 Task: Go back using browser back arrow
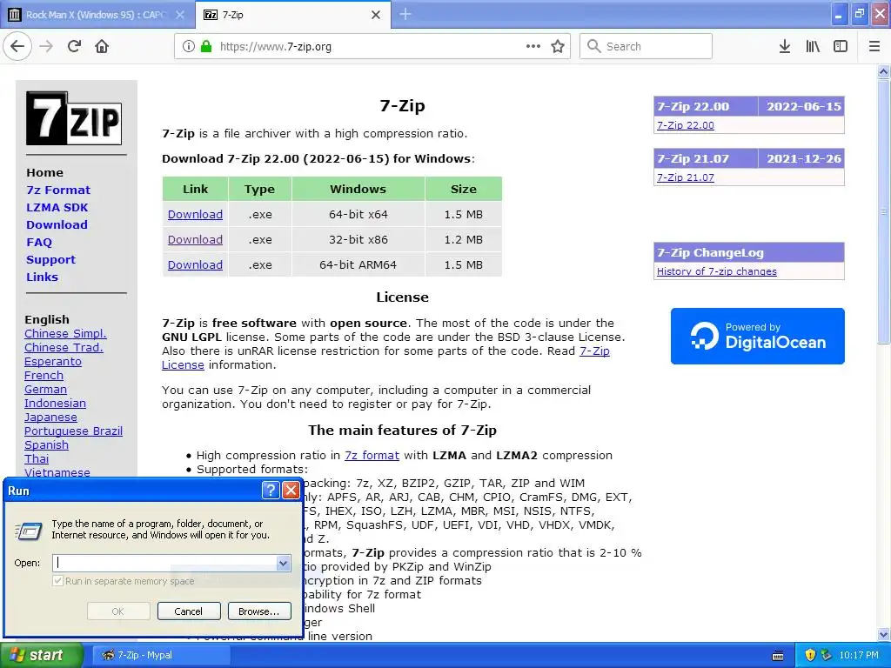pyautogui.click(x=17, y=46)
